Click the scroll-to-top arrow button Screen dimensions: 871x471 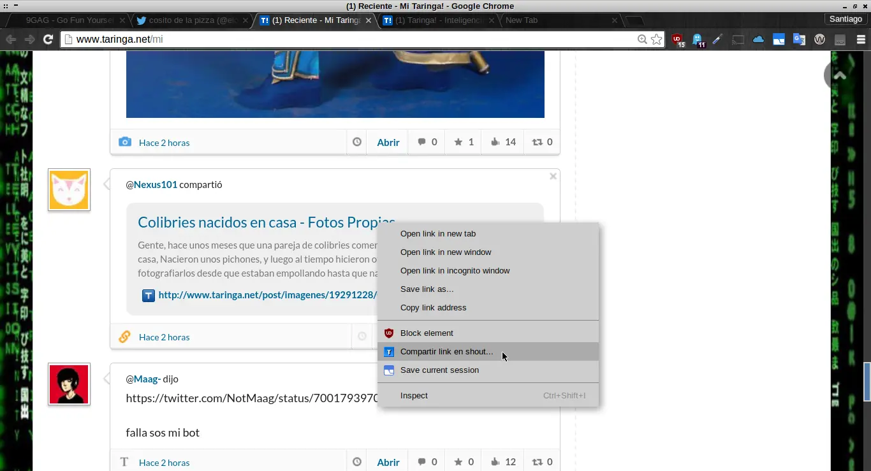840,75
